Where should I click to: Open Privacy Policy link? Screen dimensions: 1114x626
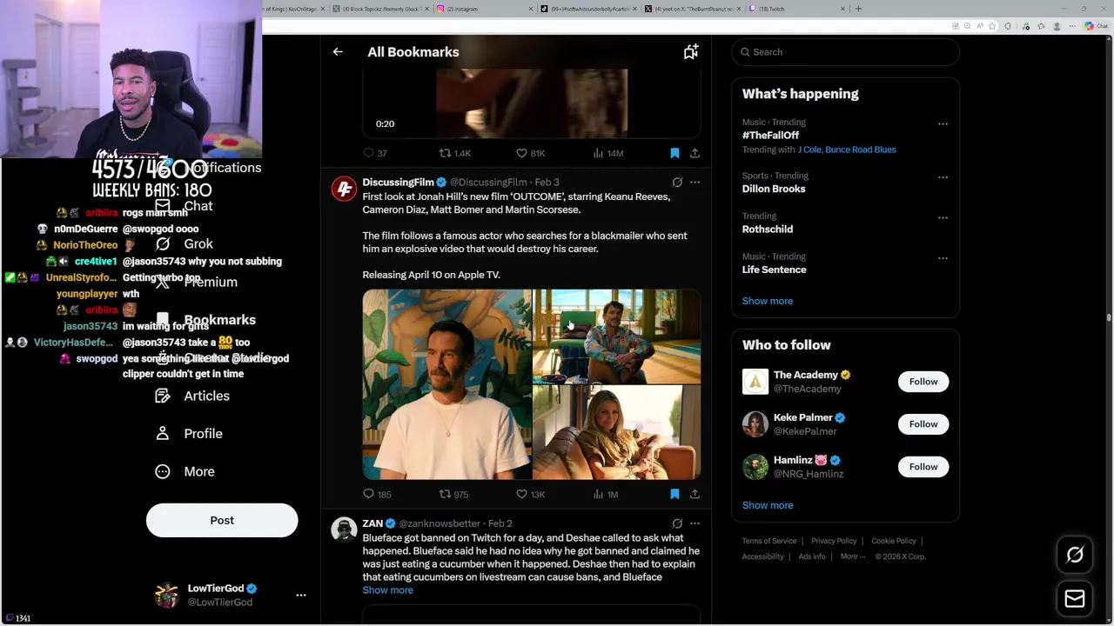tap(834, 541)
